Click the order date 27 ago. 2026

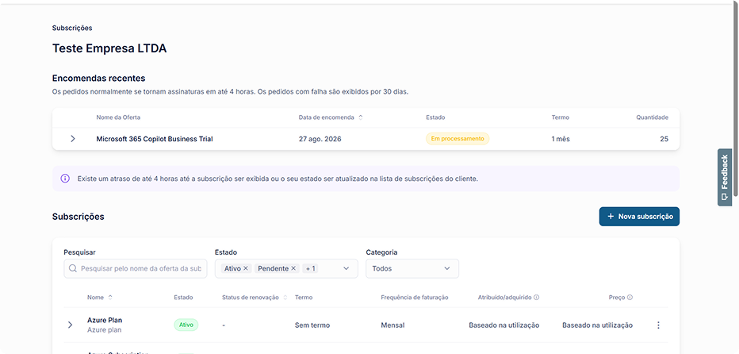coord(320,139)
